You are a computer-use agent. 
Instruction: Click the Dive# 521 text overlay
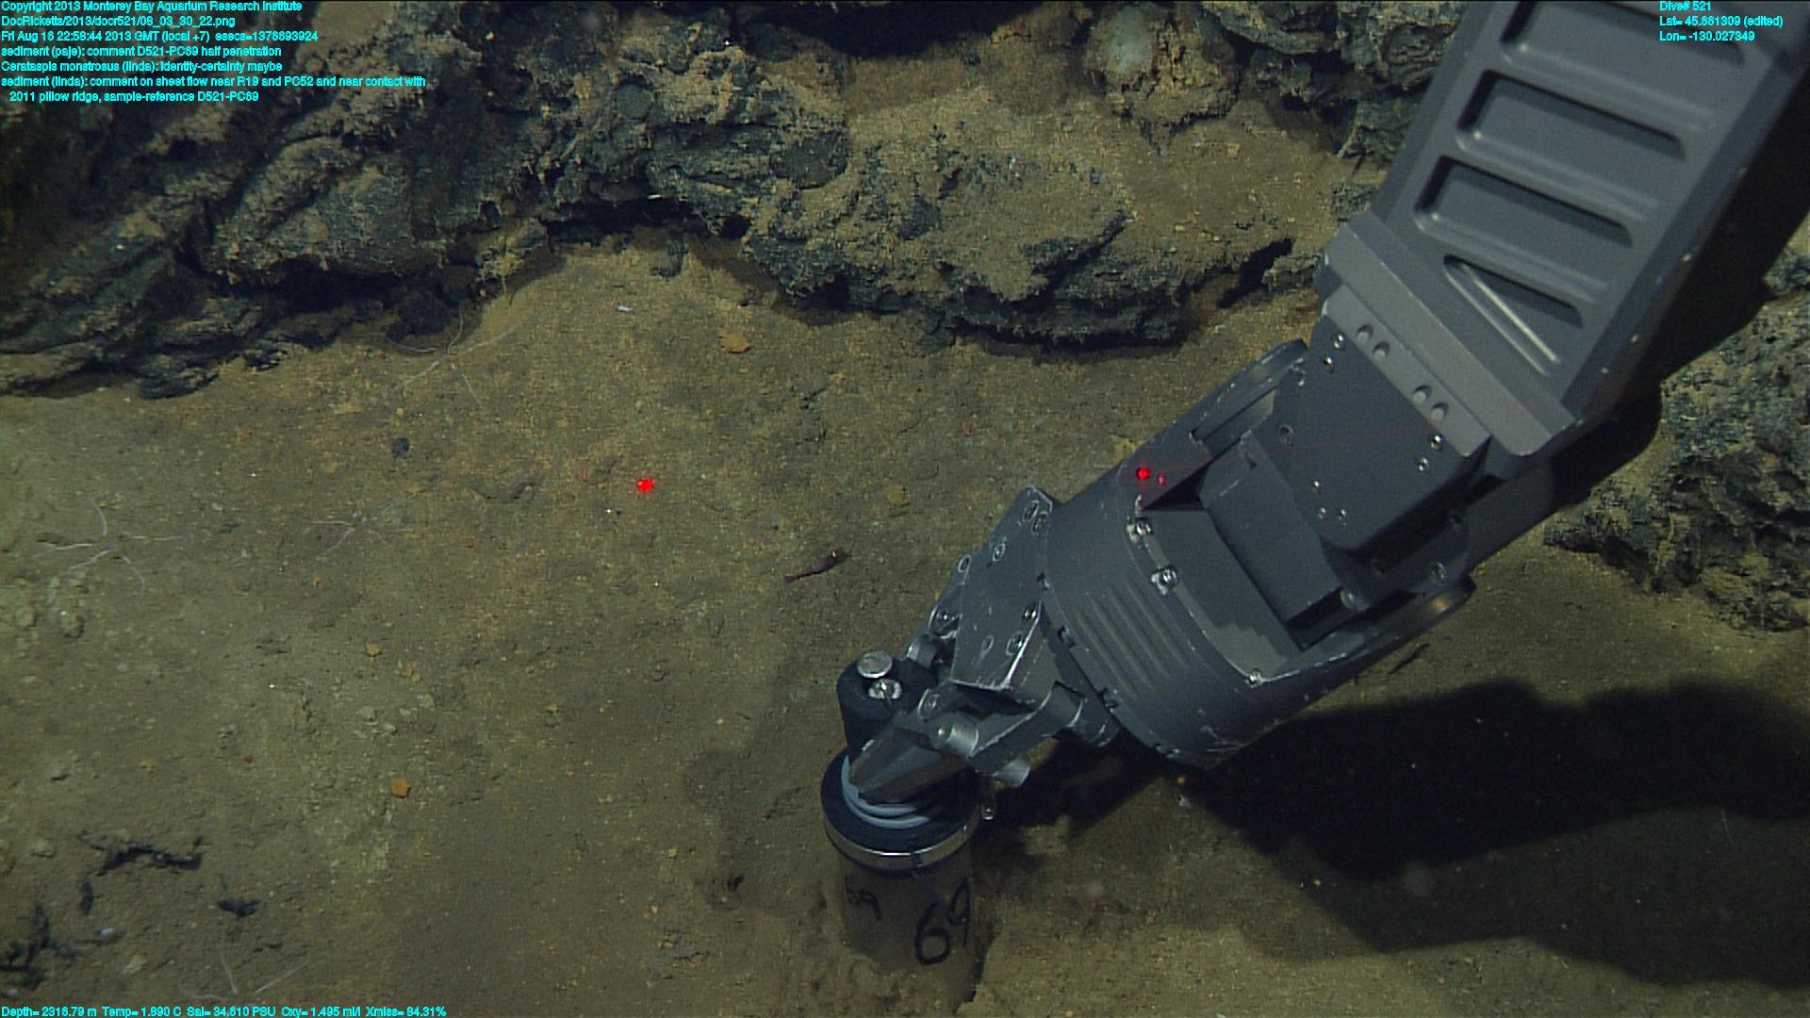1685,7
